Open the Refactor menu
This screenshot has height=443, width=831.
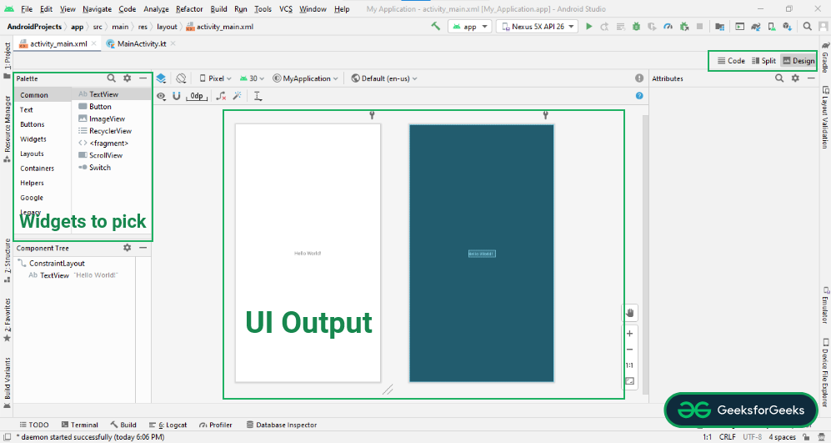(x=189, y=8)
